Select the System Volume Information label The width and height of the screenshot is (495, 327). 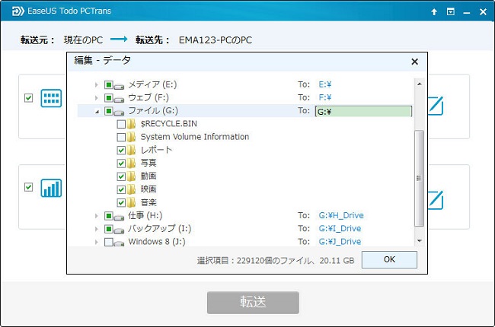click(195, 137)
